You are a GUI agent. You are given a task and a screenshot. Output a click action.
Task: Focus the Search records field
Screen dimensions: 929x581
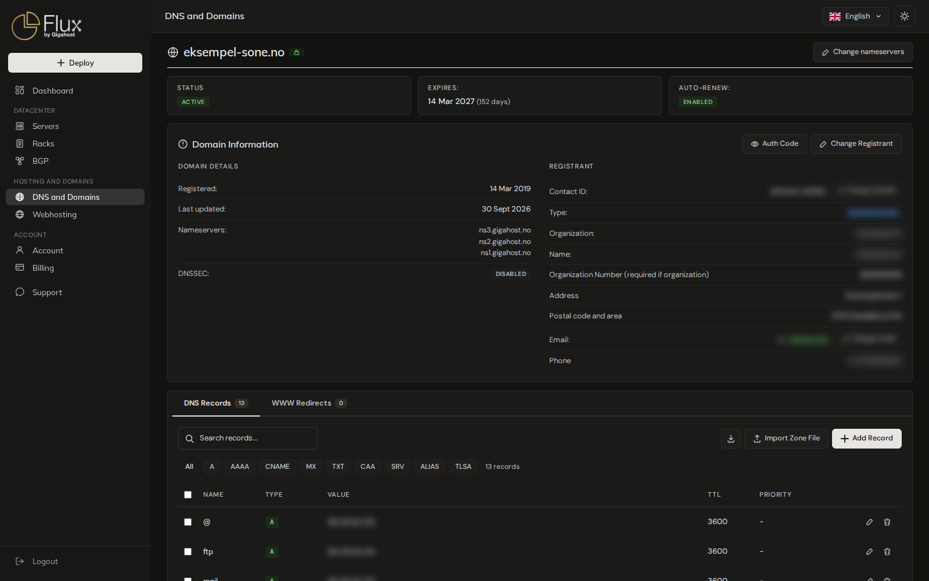click(248, 438)
